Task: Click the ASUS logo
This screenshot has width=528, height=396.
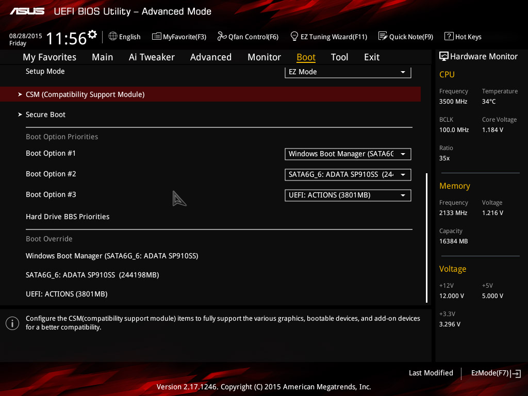Action: 27,11
